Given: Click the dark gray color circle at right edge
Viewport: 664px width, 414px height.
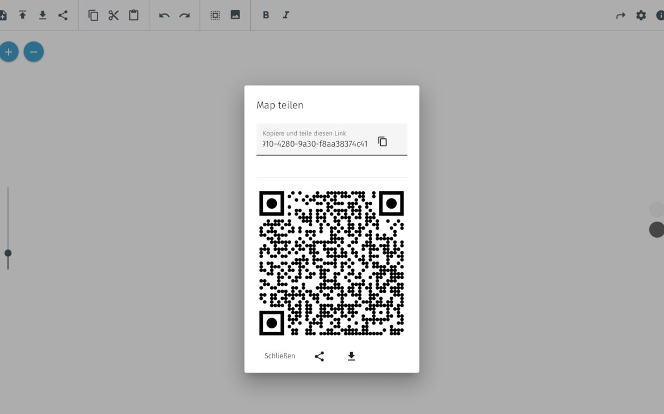Looking at the screenshot, I should (x=657, y=230).
